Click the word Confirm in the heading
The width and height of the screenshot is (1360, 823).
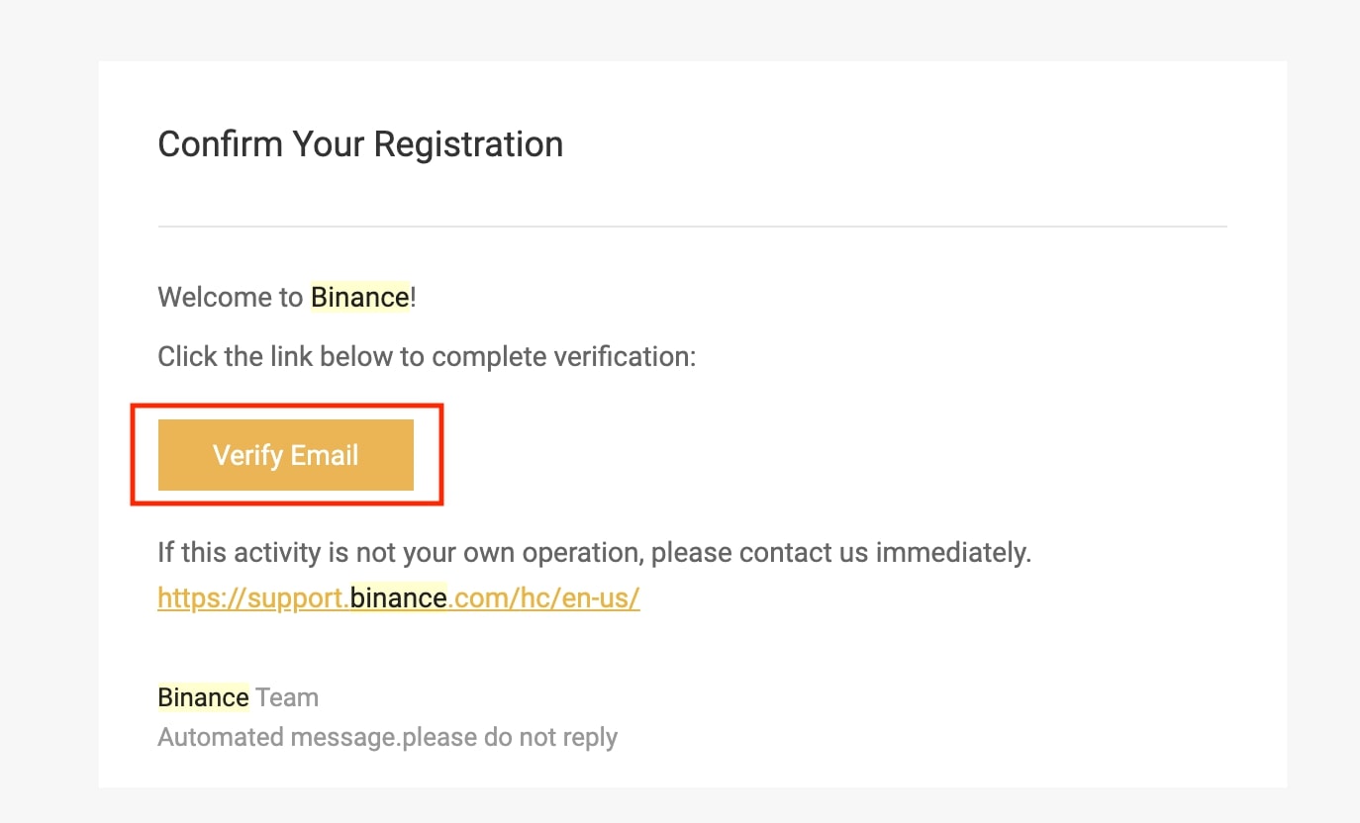point(221,144)
